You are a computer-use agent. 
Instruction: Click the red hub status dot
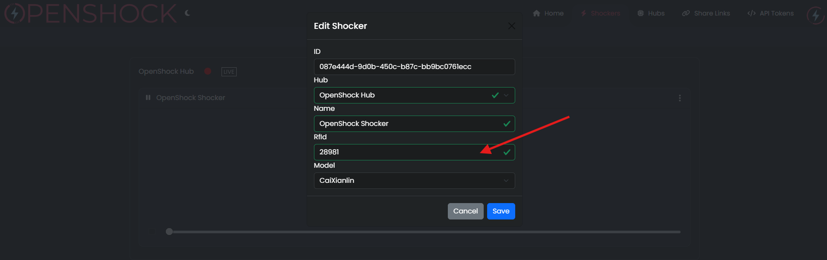(208, 71)
